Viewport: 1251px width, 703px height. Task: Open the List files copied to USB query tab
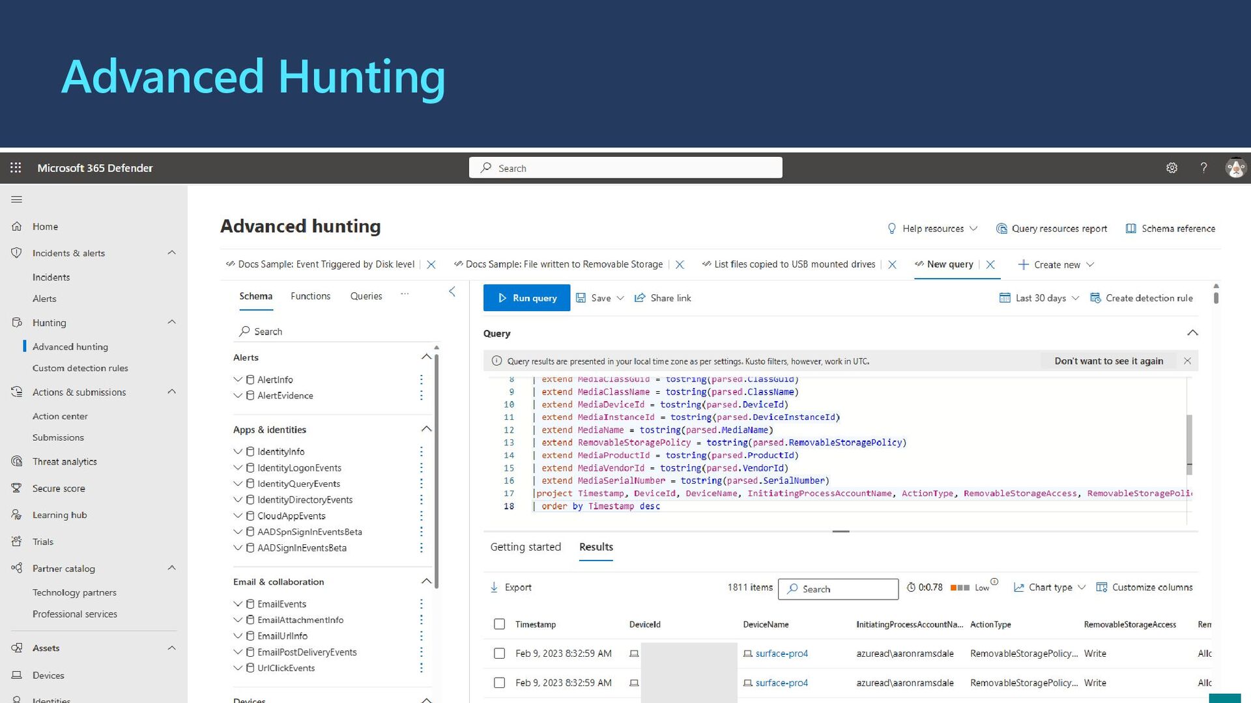tap(794, 264)
